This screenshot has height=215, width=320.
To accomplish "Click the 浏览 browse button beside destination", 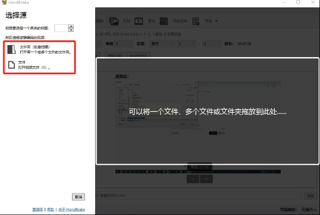I will click(x=310, y=196).
